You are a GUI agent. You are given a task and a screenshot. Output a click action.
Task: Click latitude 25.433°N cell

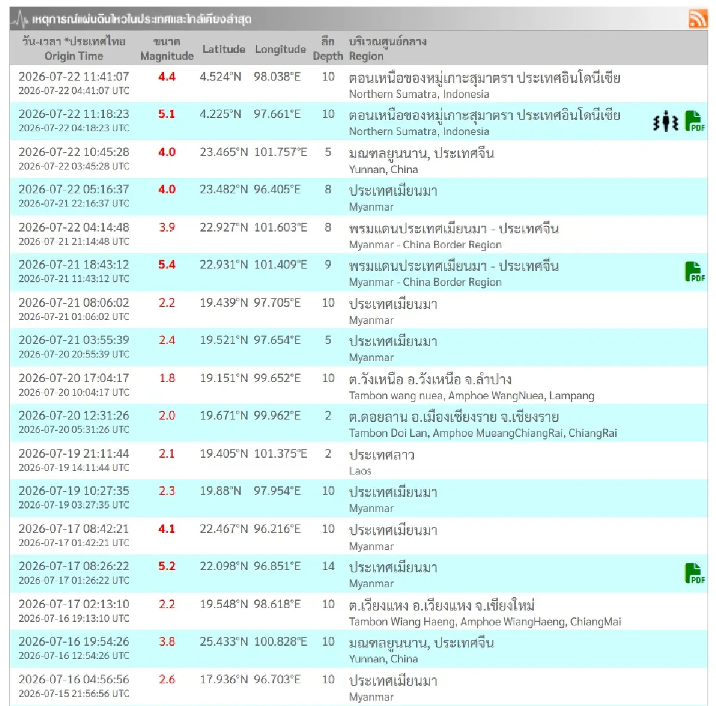(x=224, y=642)
